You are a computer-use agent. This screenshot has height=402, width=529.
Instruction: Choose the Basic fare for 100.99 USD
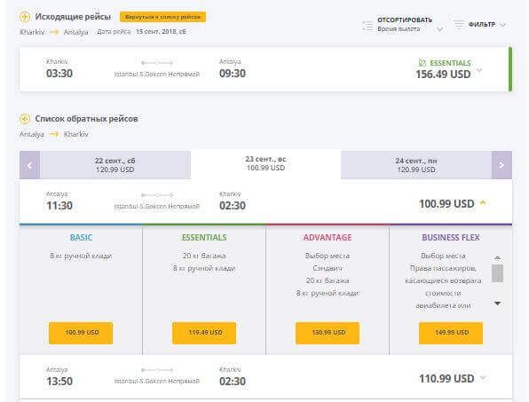[x=81, y=333]
